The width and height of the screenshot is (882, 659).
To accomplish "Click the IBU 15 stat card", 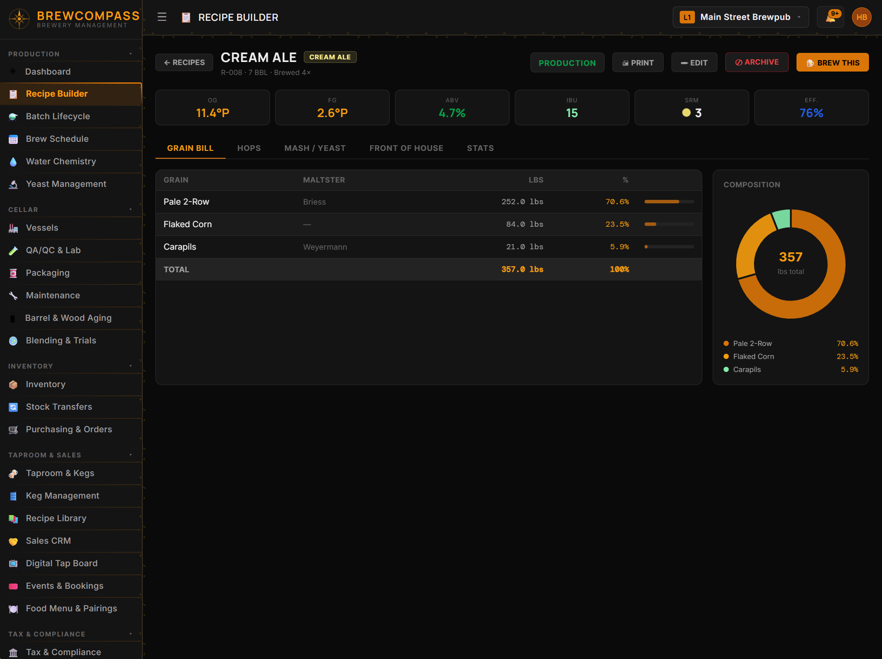I will tap(572, 108).
